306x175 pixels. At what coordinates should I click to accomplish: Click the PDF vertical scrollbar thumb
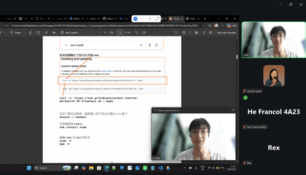237,57
